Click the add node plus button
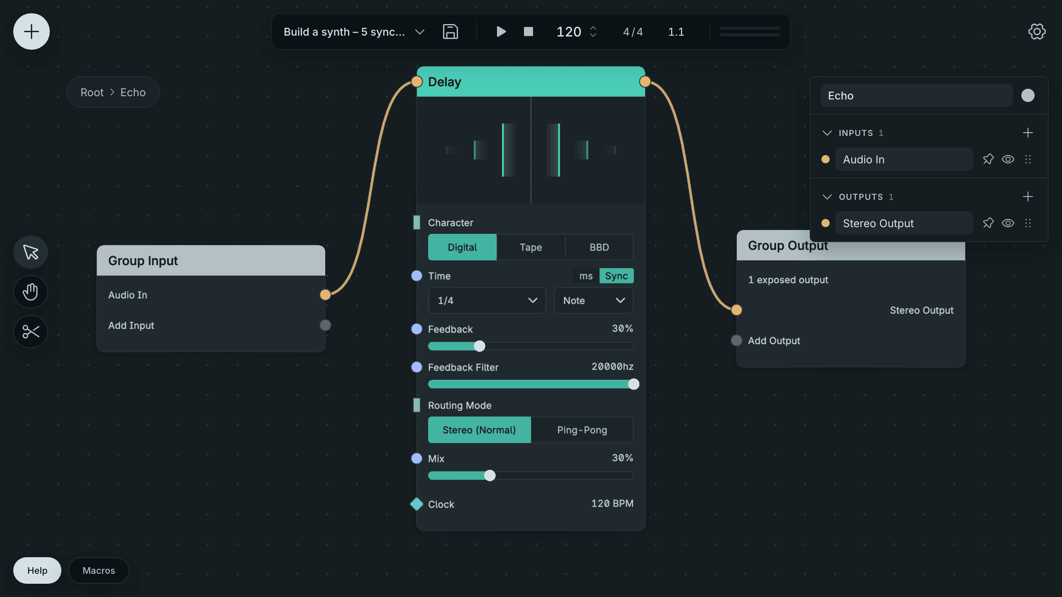1062x597 pixels. [x=32, y=32]
